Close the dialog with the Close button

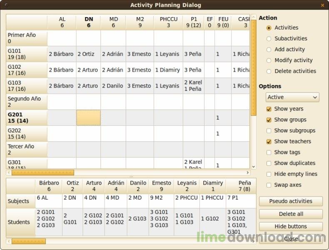pyautogui.click(x=291, y=239)
